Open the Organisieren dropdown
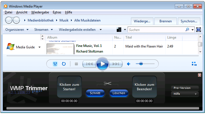Screen dimensions: 205x114 (17, 30)
